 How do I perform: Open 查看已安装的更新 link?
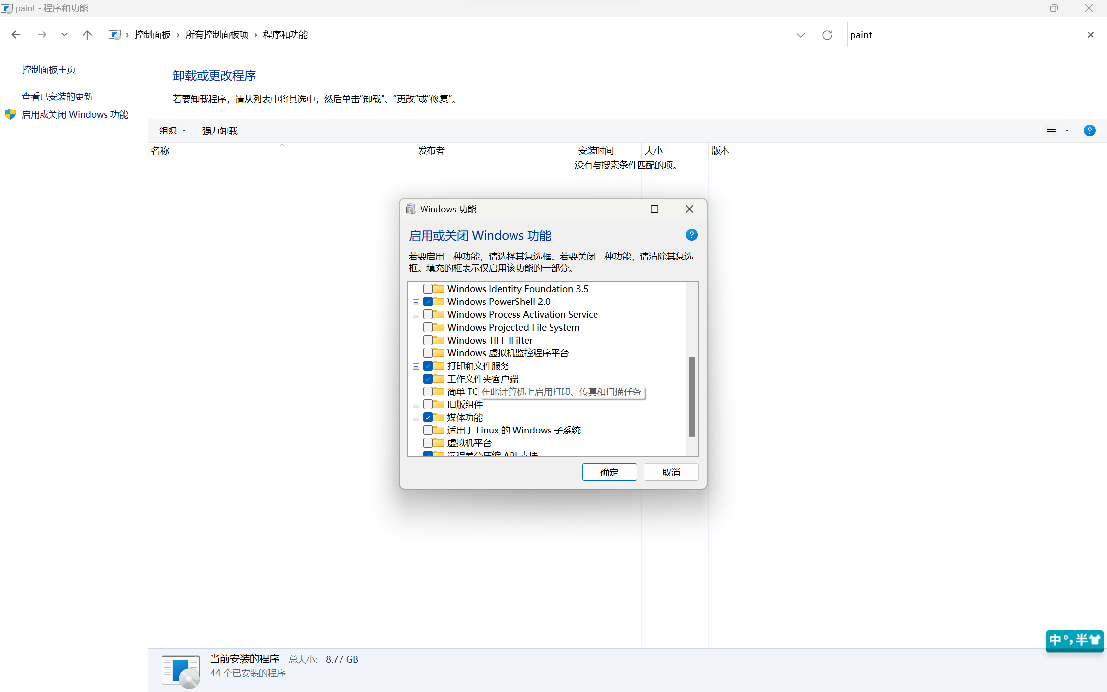(57, 96)
